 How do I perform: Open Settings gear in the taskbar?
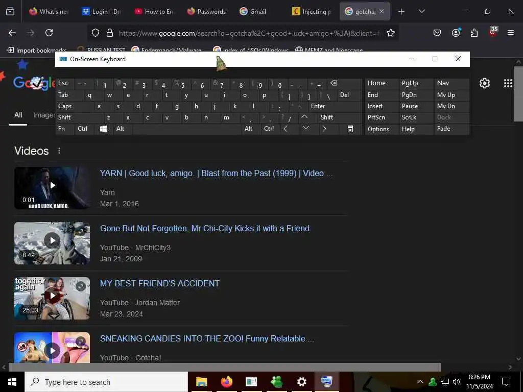tap(301, 382)
